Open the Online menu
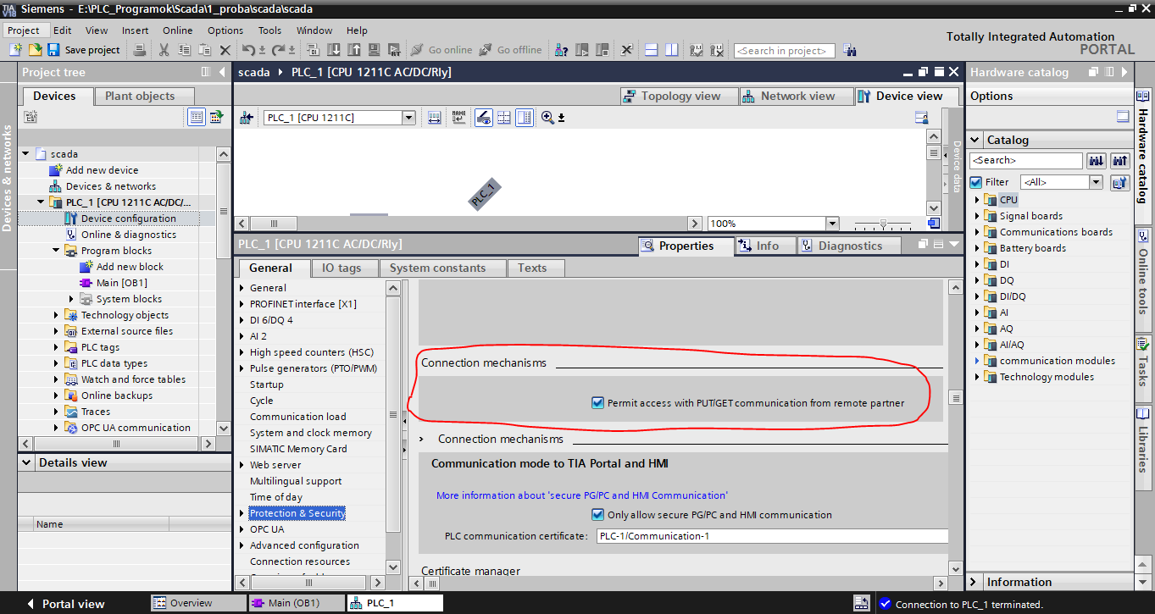1155x614 pixels. [177, 30]
